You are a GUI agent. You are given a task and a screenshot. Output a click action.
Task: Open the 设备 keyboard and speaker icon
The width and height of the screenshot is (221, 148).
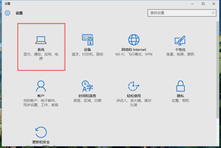point(87,40)
